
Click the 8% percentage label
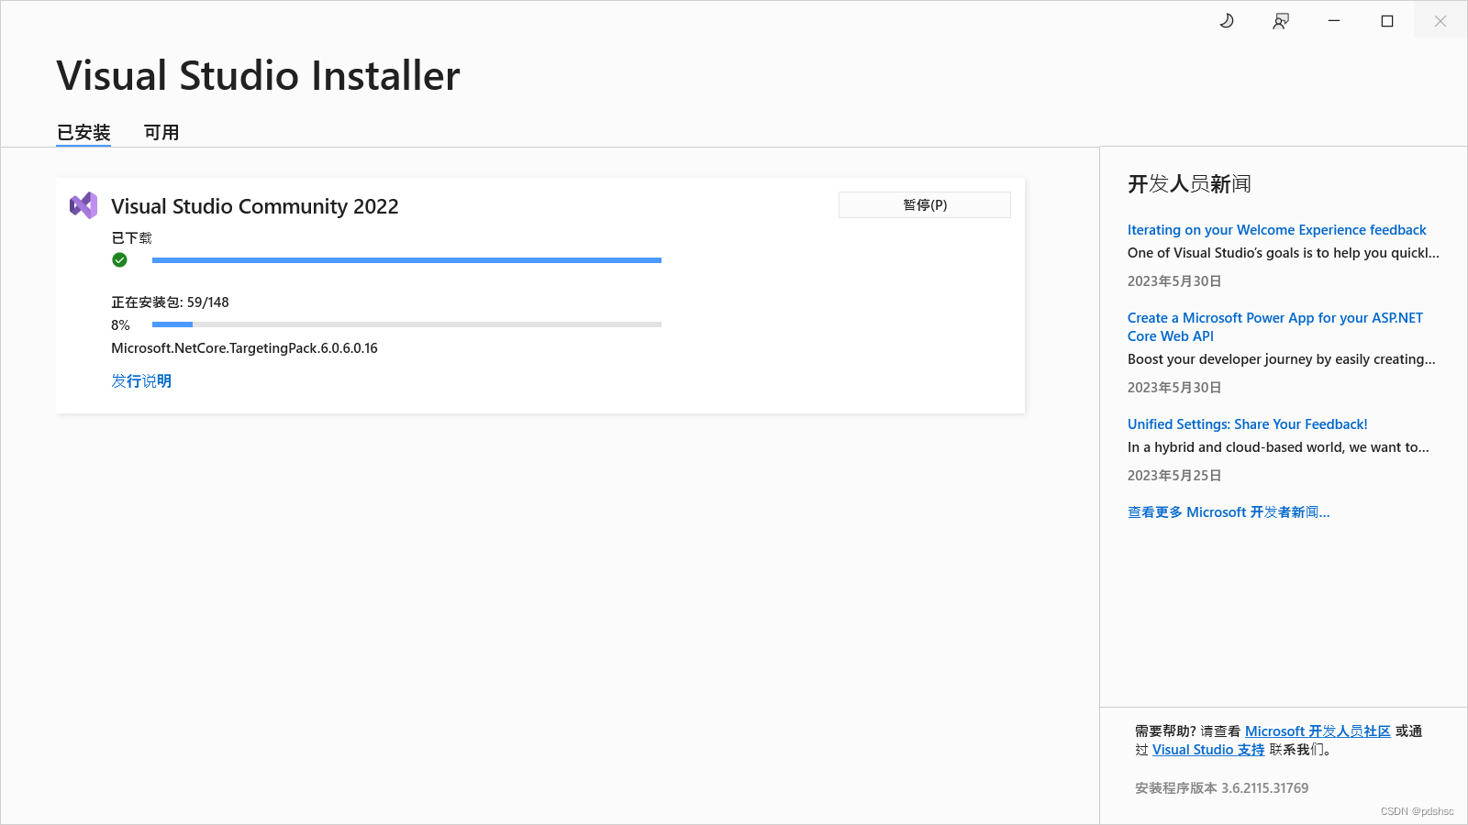click(x=120, y=325)
